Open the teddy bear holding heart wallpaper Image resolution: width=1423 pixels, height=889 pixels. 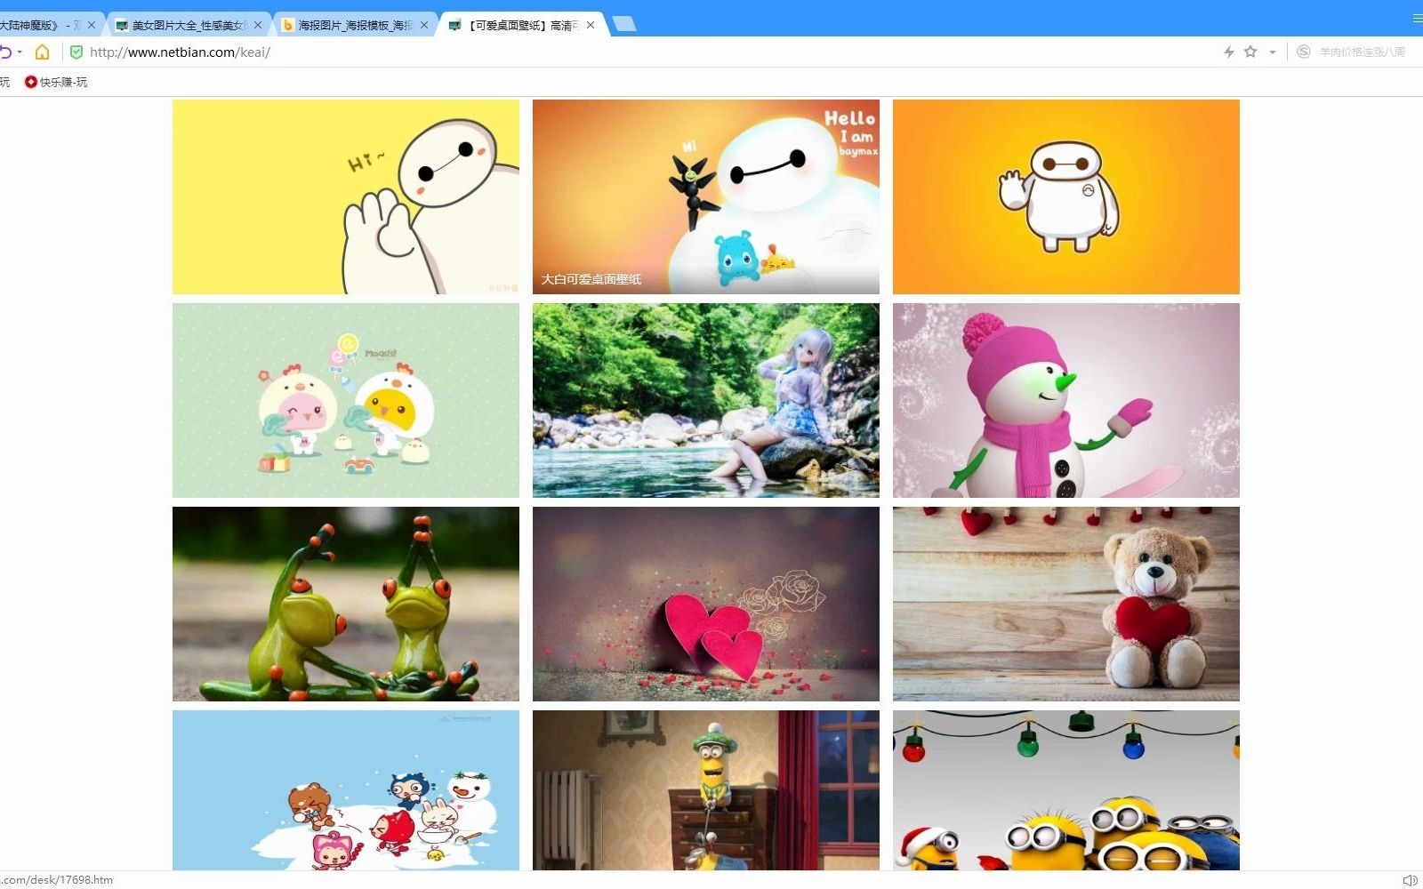click(x=1066, y=604)
